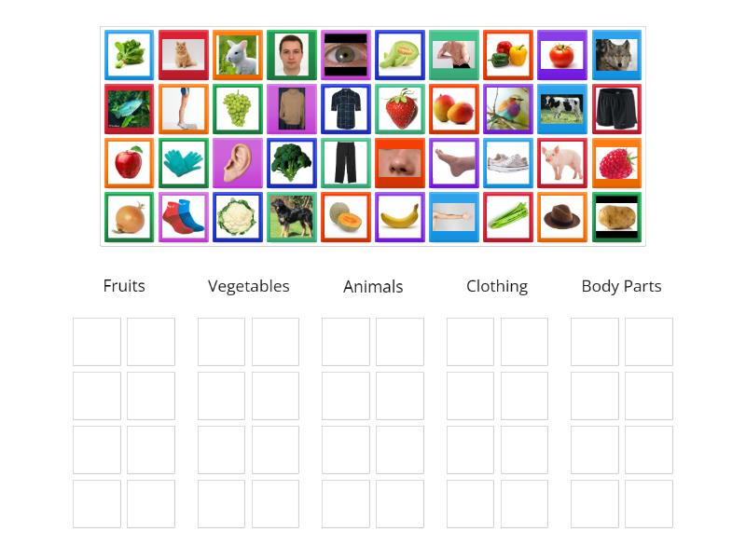Select the black and white cow tile

tap(562, 109)
